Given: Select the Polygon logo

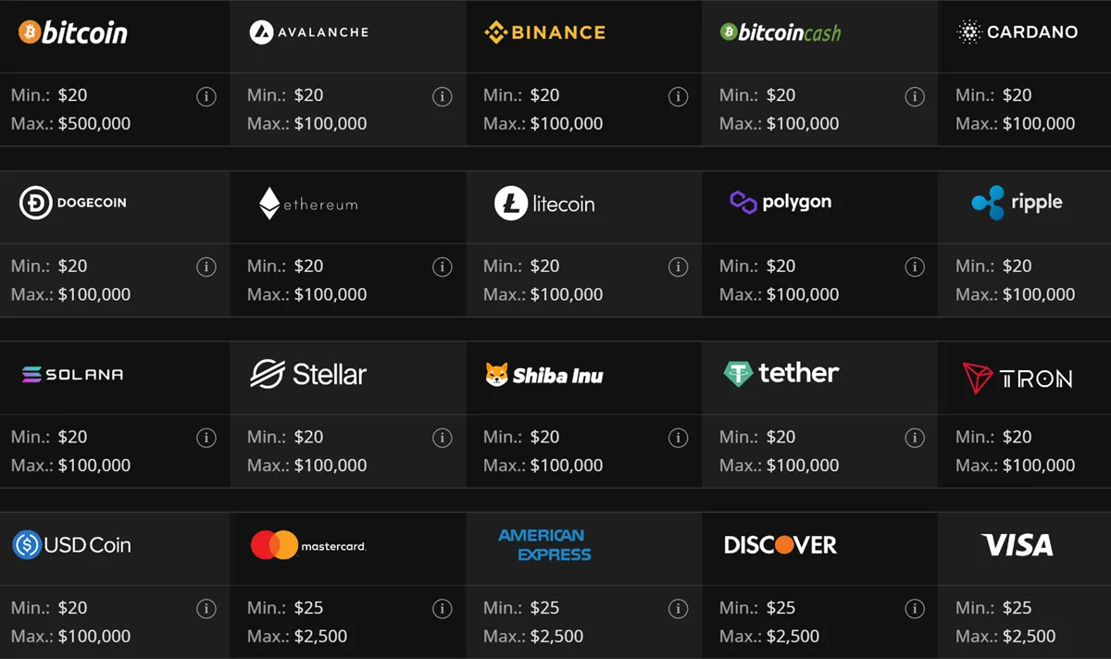Looking at the screenshot, I should point(780,201).
